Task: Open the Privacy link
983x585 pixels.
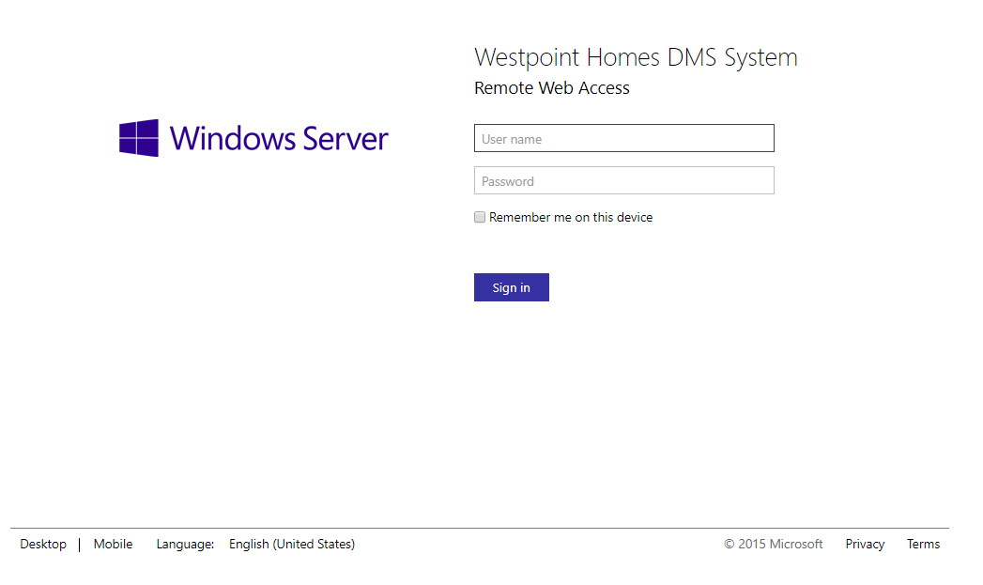Action: tap(865, 544)
